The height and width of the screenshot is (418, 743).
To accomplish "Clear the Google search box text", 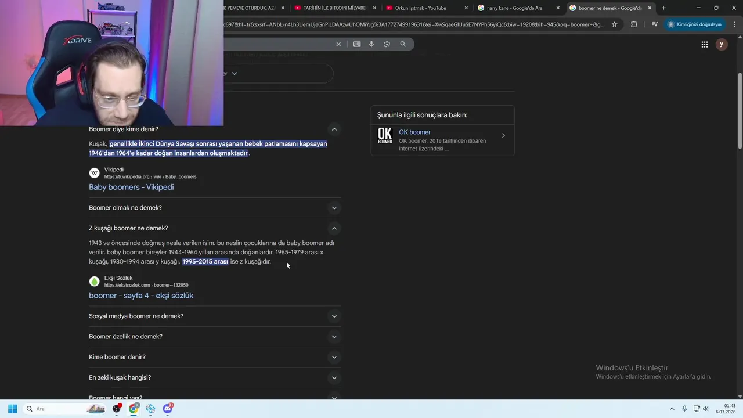I will (x=338, y=44).
